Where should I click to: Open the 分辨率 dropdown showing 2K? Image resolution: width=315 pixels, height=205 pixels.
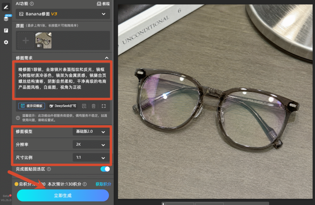click(91, 144)
